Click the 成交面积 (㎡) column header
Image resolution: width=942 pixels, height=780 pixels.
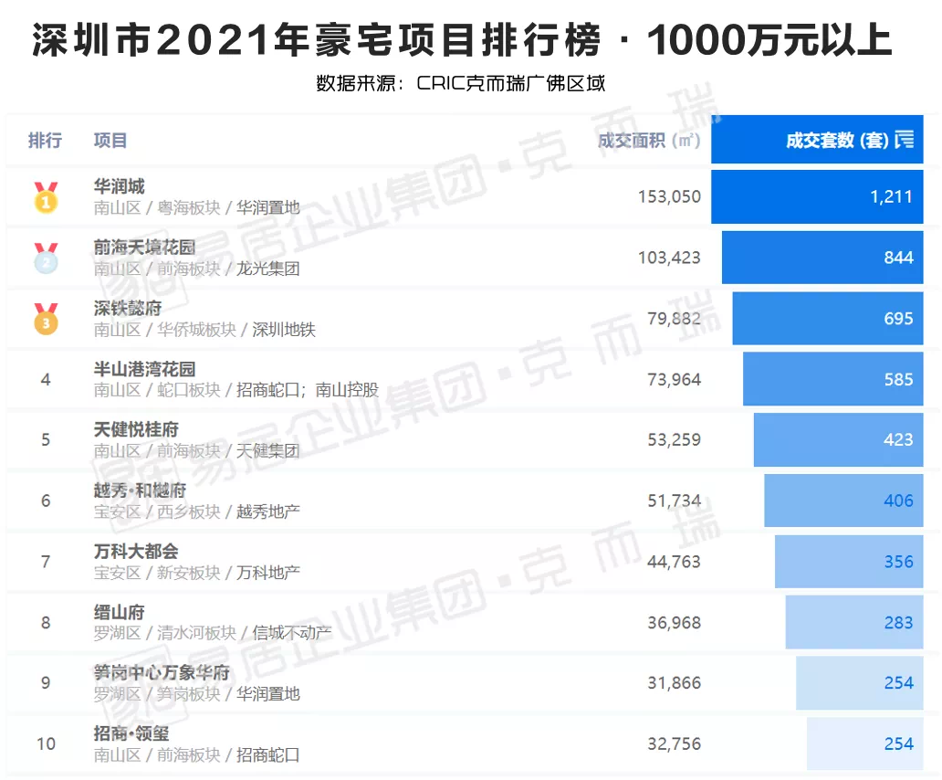(x=649, y=141)
